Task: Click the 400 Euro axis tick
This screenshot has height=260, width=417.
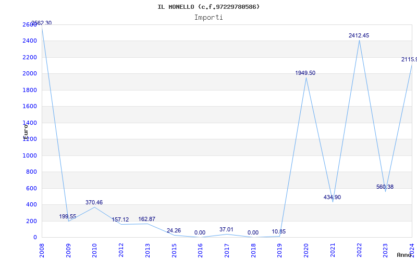Action: (x=32, y=204)
